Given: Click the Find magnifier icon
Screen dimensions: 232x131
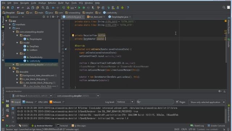Looking at the screenshot, I should pyautogui.click(x=43, y=8).
